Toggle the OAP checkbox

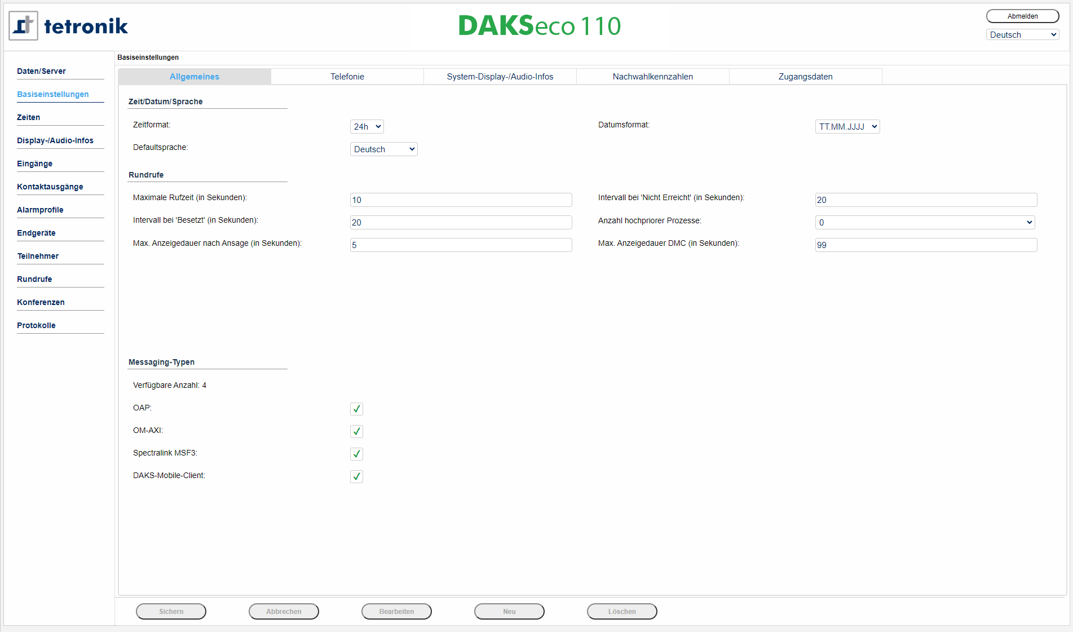click(x=356, y=409)
